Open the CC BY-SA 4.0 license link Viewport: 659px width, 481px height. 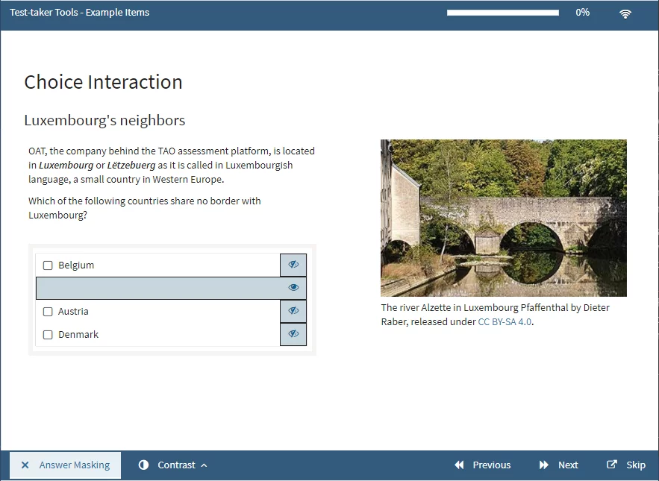pyautogui.click(x=505, y=322)
